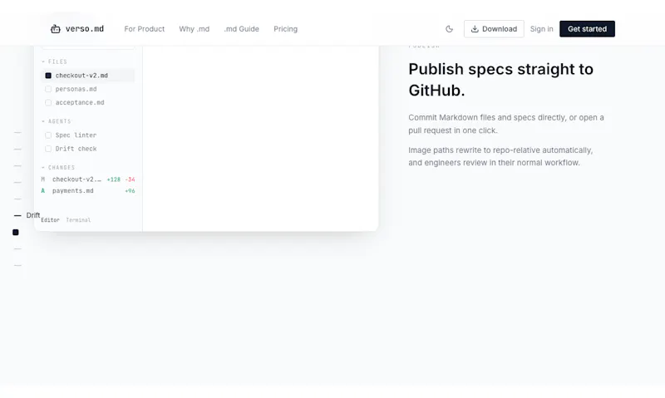Image resolution: width=665 pixels, height=398 pixels.
Task: Open checkout-v2.md in the Files list
Action: [88, 76]
